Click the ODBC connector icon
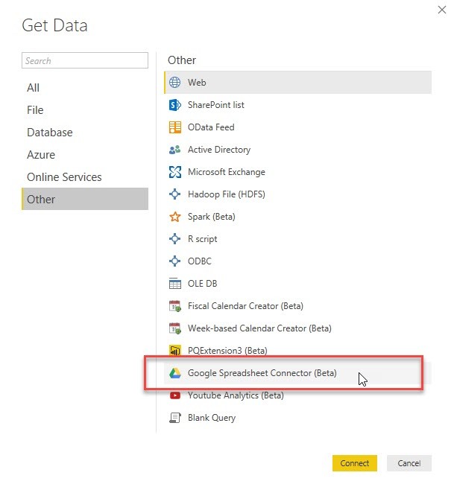The width and height of the screenshot is (454, 493). pyautogui.click(x=174, y=261)
